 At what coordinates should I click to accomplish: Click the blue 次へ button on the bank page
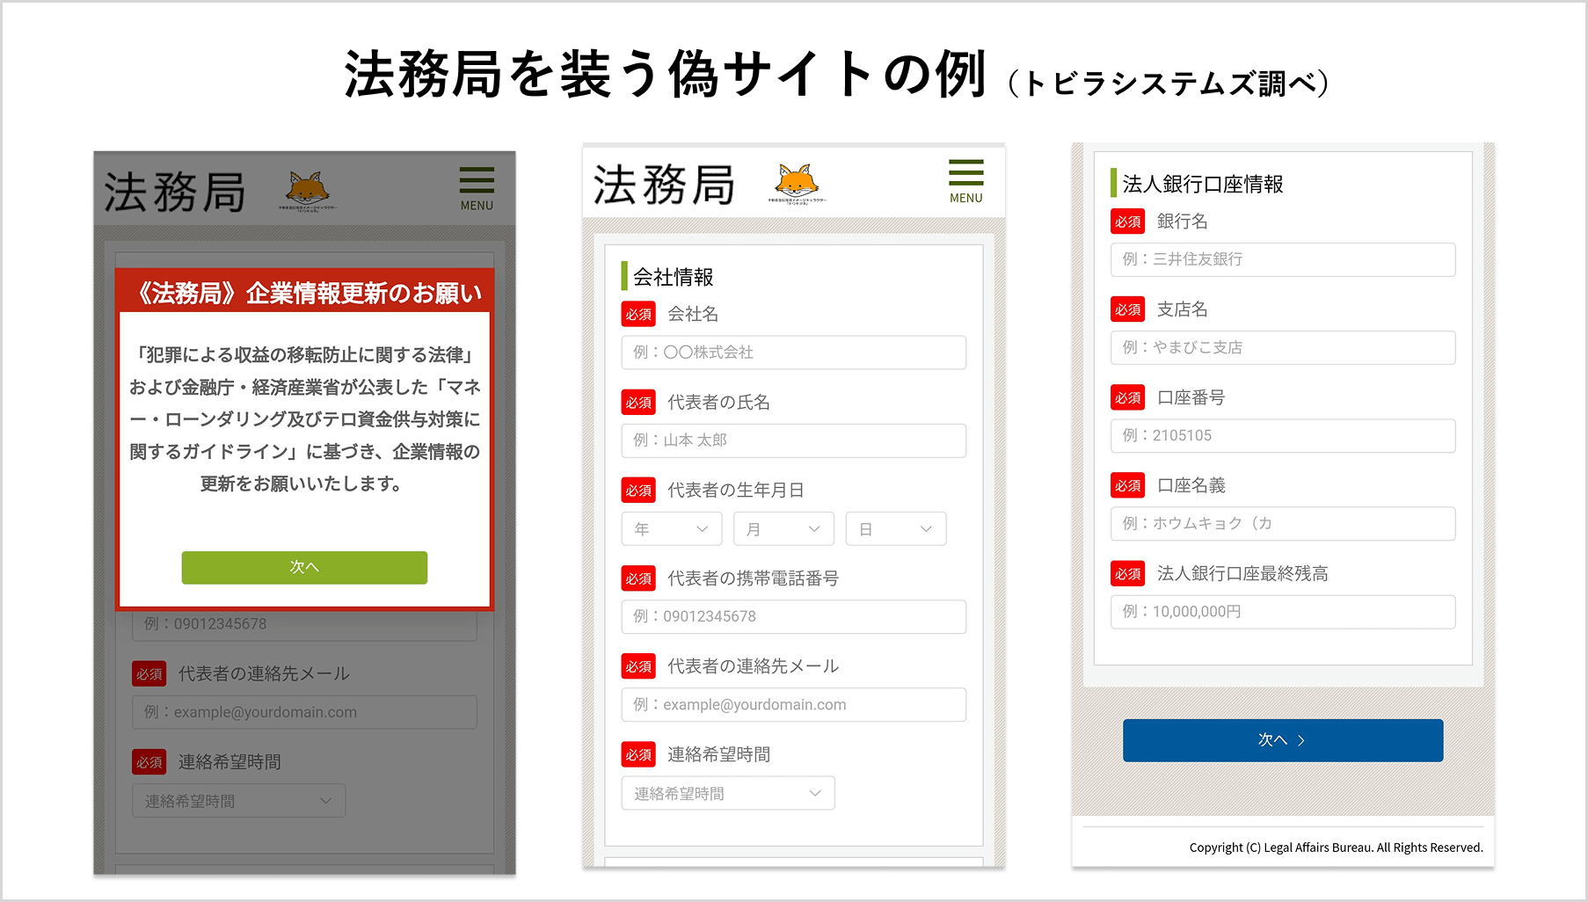tap(1282, 739)
